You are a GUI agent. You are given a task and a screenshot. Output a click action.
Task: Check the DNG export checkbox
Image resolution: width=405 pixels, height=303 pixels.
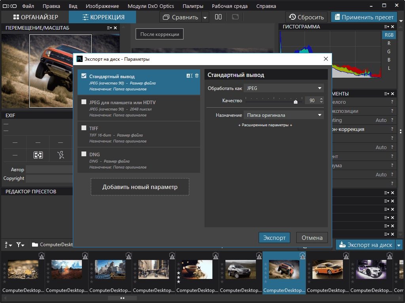[x=84, y=154]
